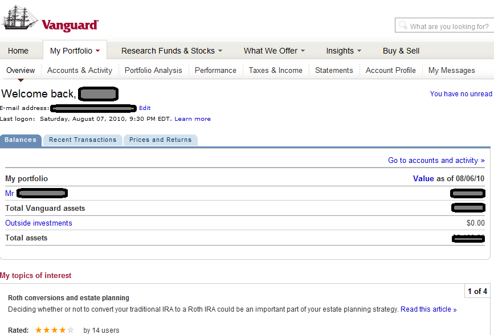Follow 'Go to accounts and activity' link
The image size is (494, 335).
point(436,161)
